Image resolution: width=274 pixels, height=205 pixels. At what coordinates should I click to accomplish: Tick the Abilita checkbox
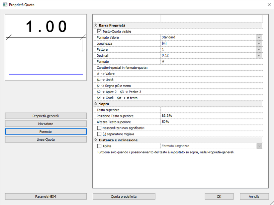pos(99,146)
